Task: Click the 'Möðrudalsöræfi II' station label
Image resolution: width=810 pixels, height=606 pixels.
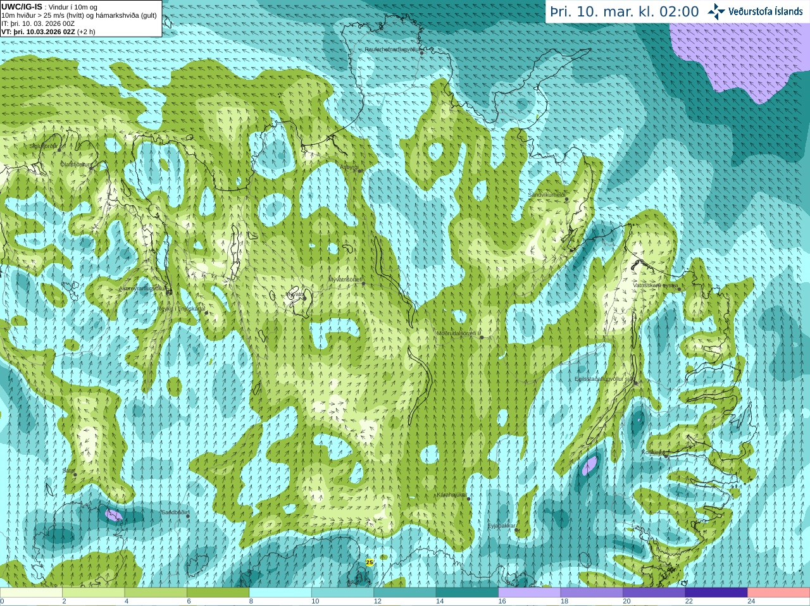Action: 459,333
